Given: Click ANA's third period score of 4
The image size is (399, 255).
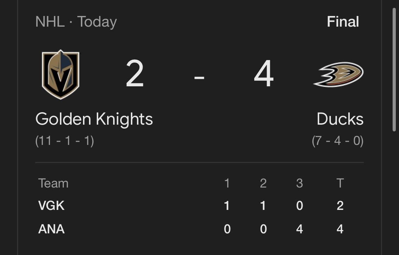Looking at the screenshot, I should [299, 229].
